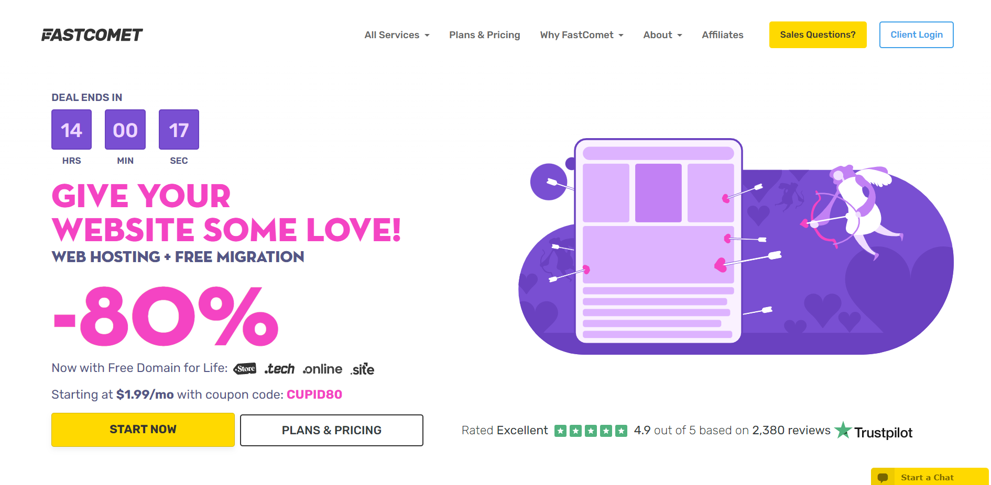Click the 2,380 reviews text
Viewport: 991px width, 485px height.
[791, 430]
